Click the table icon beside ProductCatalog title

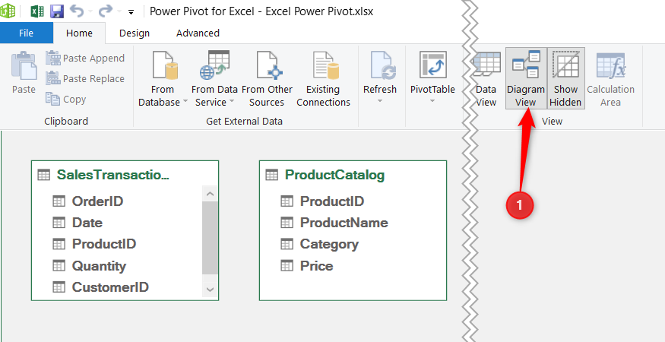[x=271, y=175]
